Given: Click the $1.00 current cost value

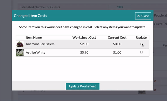Looking at the screenshot, I should click(x=117, y=52).
